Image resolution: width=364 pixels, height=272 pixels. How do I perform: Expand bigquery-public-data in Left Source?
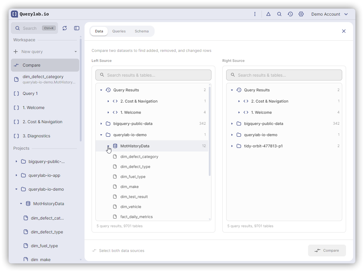[101, 123]
